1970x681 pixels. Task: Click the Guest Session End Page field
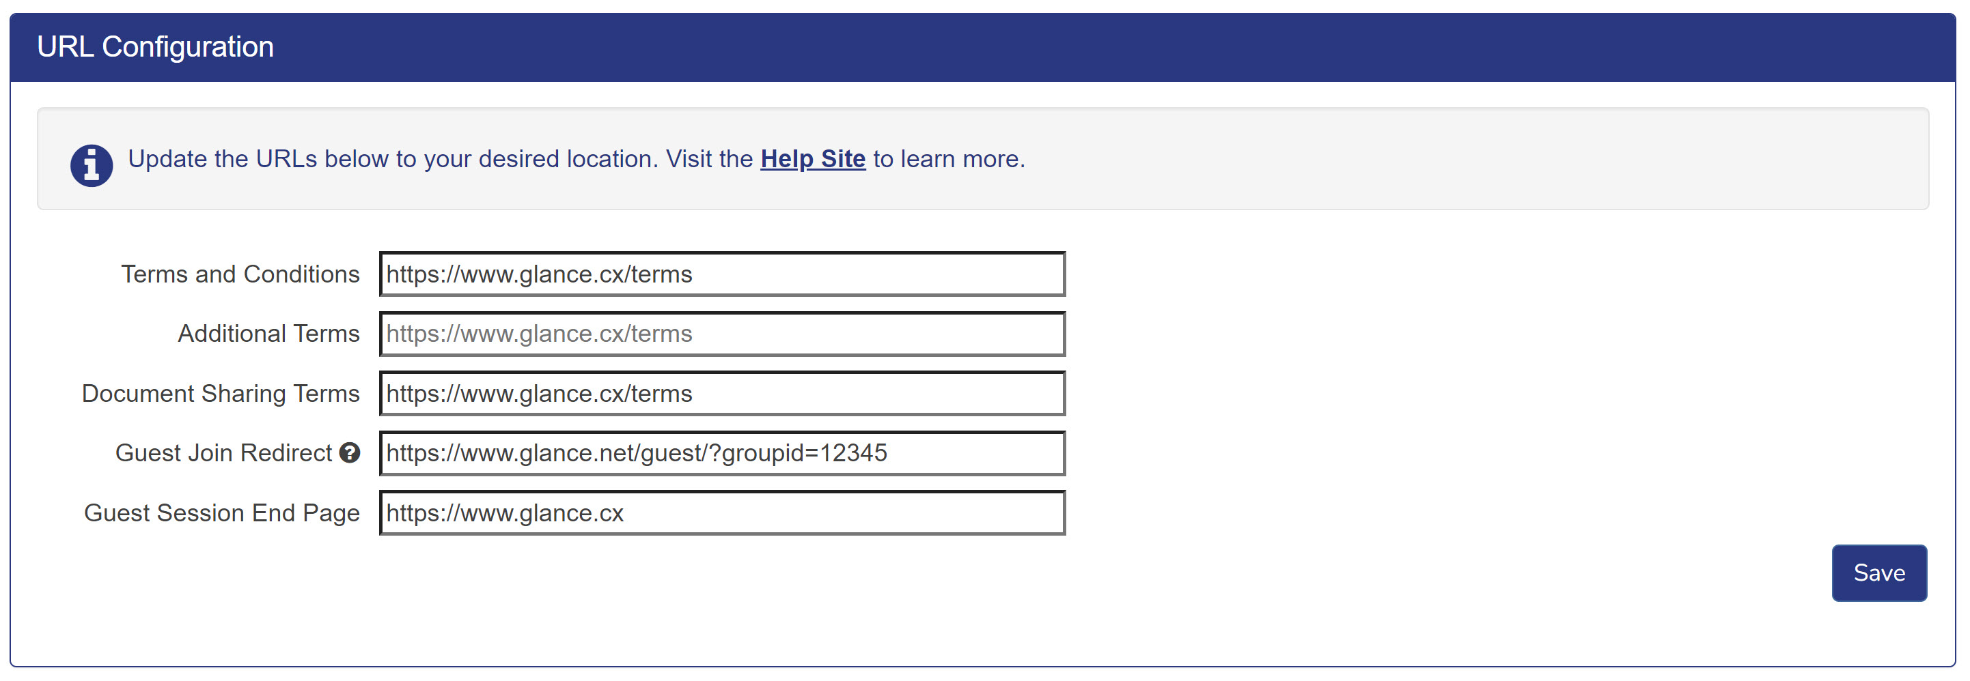tap(721, 513)
